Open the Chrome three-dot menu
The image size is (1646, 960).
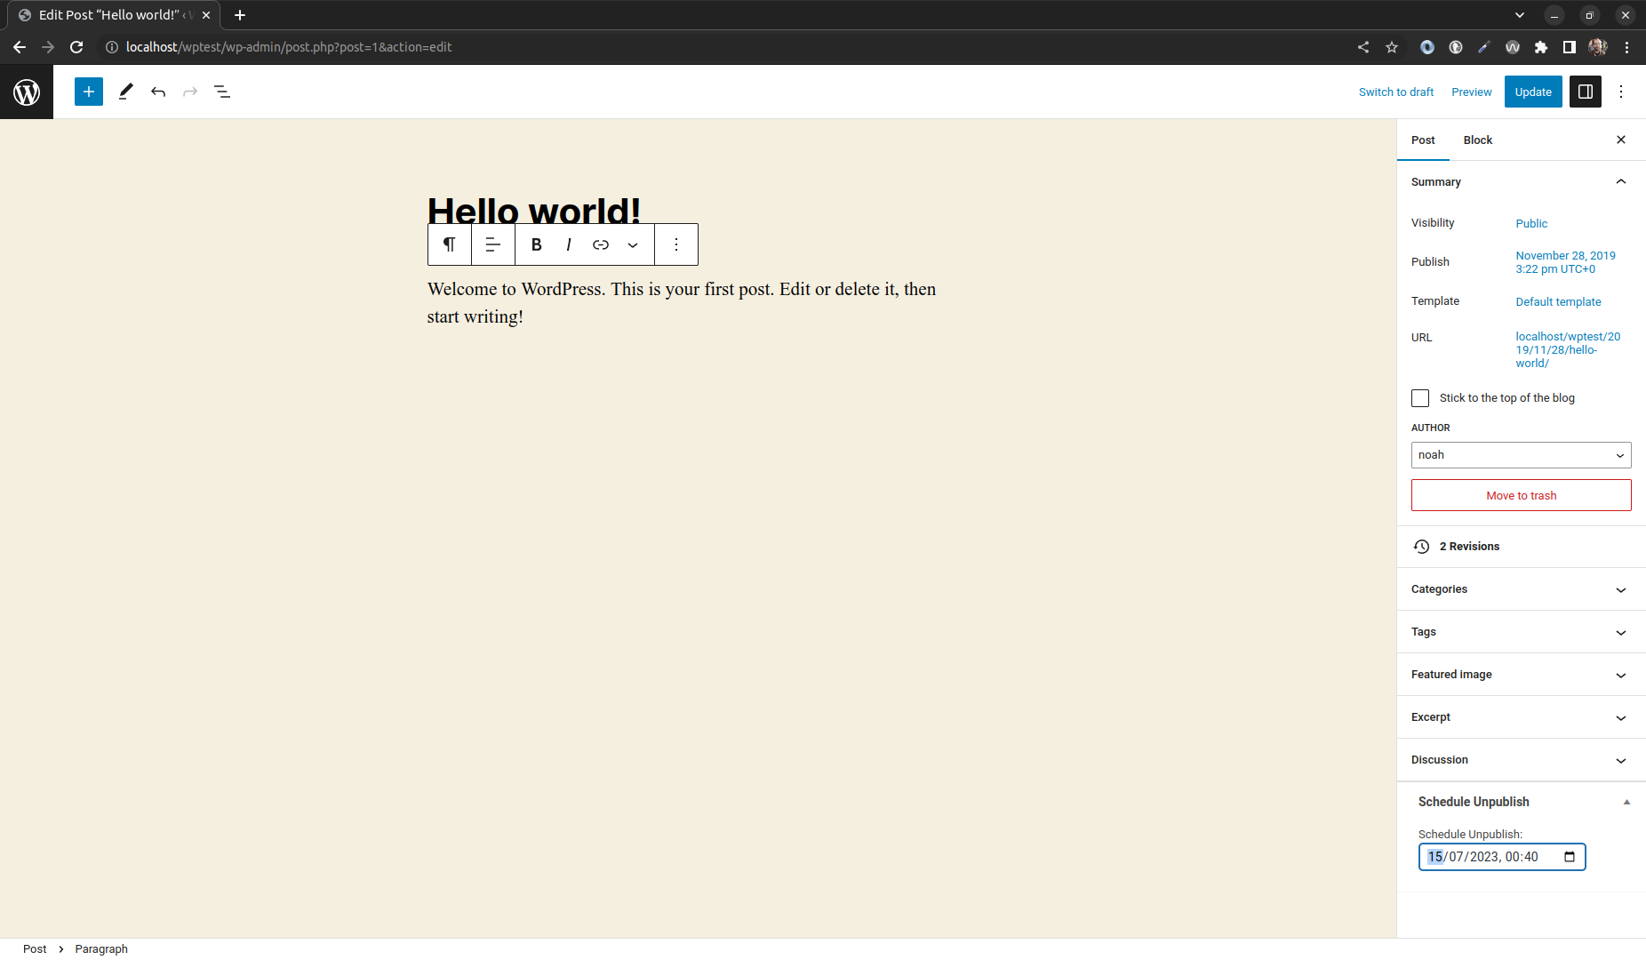(1626, 47)
